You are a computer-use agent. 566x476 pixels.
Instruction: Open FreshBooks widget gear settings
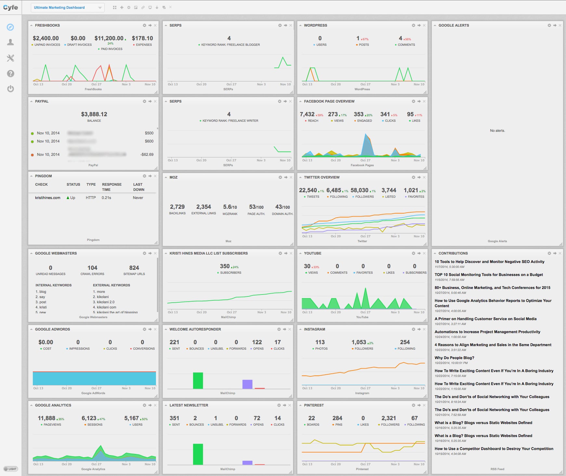click(x=144, y=25)
